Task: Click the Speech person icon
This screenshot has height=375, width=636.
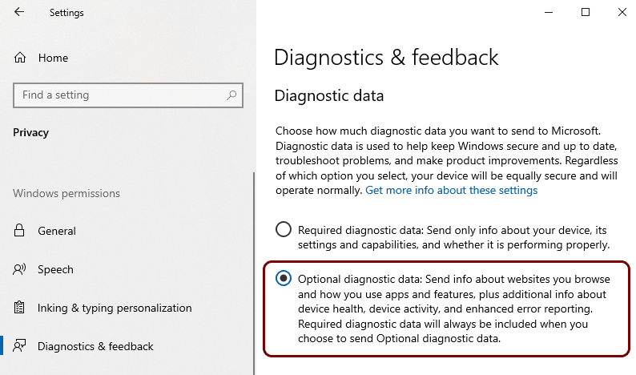Action: pos(19,269)
